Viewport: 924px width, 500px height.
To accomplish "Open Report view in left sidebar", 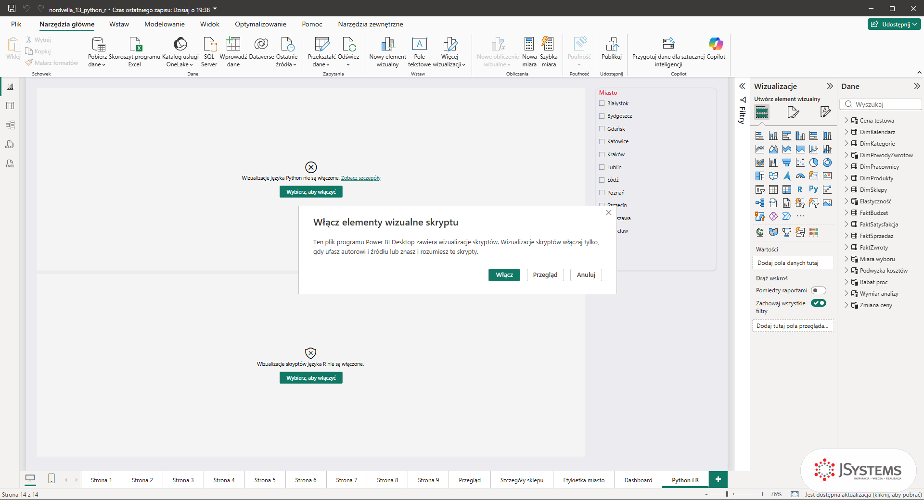I will point(10,87).
